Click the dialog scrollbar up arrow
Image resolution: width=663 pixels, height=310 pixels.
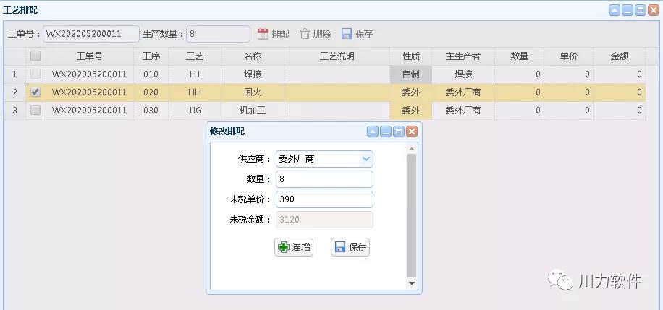[413, 149]
